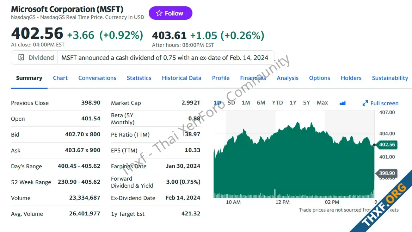
Task: Show the 1Y chart range
Action: (x=293, y=103)
